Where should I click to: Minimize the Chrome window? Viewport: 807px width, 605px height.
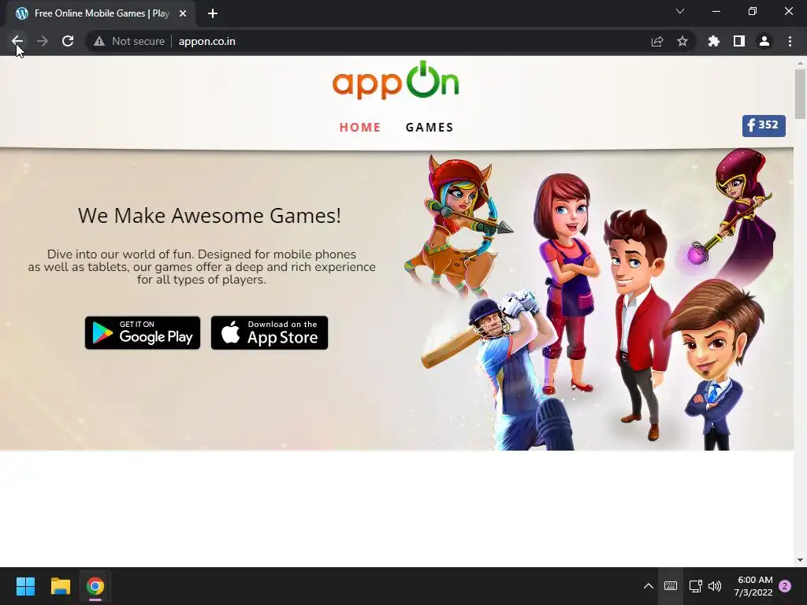point(716,11)
